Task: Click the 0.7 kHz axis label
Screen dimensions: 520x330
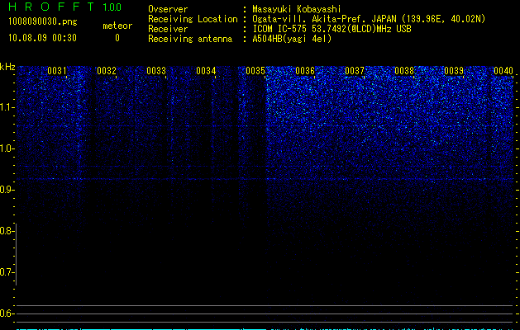Action: pyautogui.click(x=7, y=272)
